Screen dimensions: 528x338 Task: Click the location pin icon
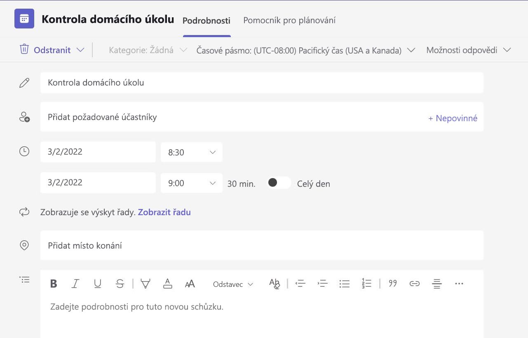pyautogui.click(x=24, y=245)
